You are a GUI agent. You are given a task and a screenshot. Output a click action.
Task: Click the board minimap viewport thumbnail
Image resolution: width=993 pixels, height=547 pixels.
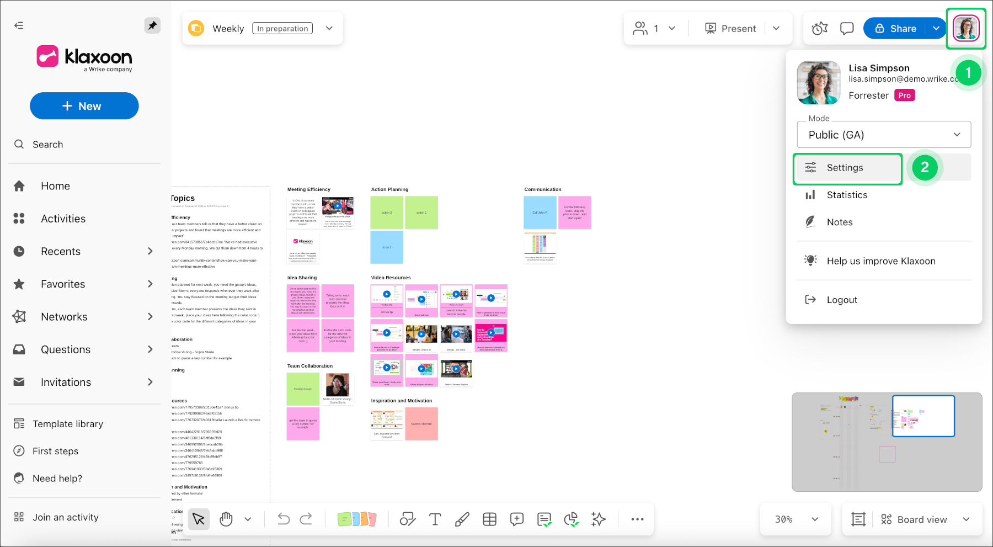pos(923,416)
